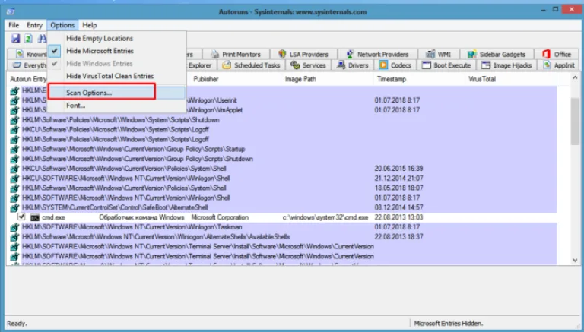The height and width of the screenshot is (332, 584).
Task: Click the list scrollbar up arrow
Action: click(x=575, y=77)
